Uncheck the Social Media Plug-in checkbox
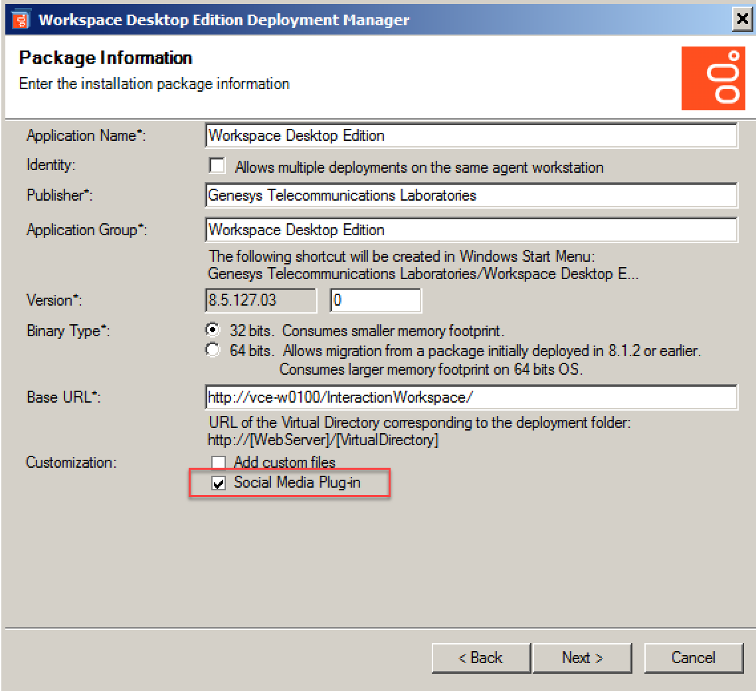Viewport: 756px width, 691px height. (219, 482)
